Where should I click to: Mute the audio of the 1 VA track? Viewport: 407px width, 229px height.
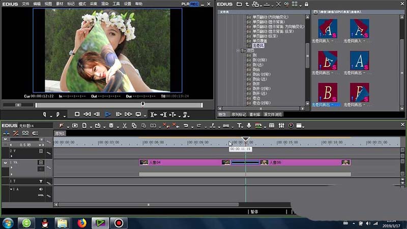(x=41, y=169)
